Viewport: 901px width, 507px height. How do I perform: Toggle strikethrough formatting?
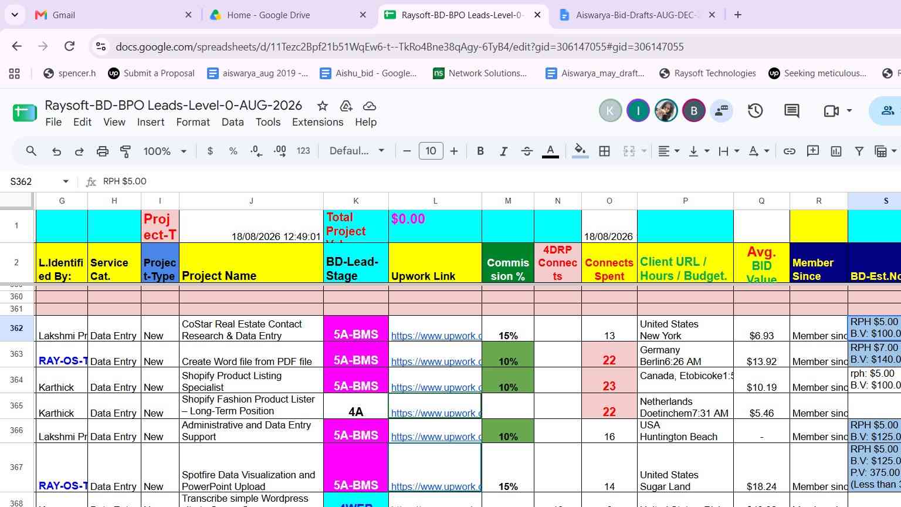pyautogui.click(x=527, y=151)
